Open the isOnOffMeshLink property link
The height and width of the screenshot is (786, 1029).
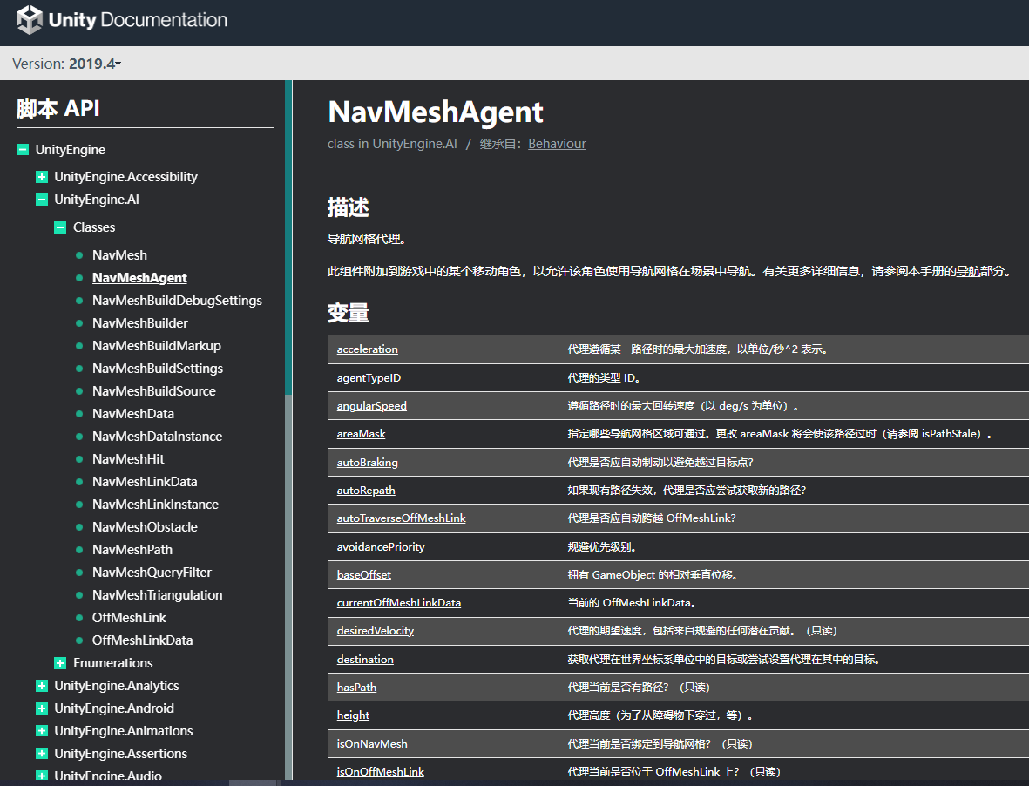click(x=380, y=771)
